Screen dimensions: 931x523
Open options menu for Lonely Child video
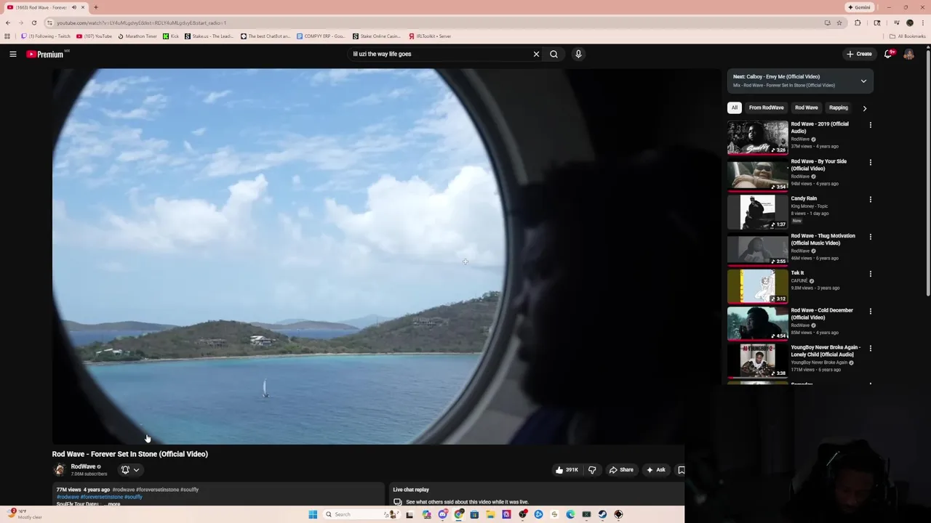[x=870, y=349]
